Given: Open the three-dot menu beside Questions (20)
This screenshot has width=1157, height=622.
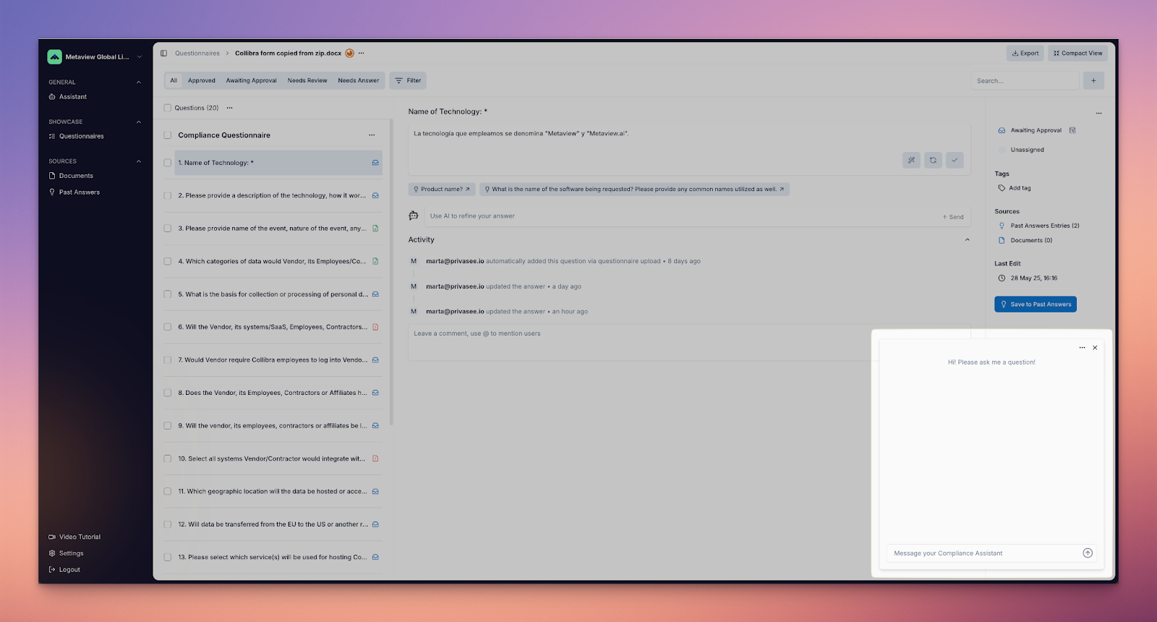Looking at the screenshot, I should [230, 108].
